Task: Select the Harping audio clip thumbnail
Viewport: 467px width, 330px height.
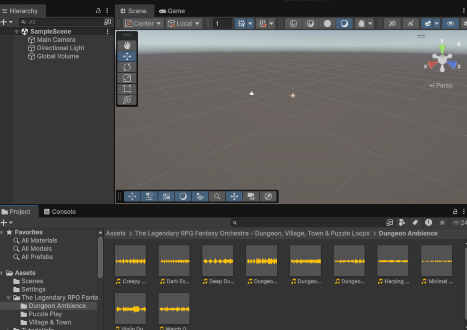Action: (x=393, y=261)
